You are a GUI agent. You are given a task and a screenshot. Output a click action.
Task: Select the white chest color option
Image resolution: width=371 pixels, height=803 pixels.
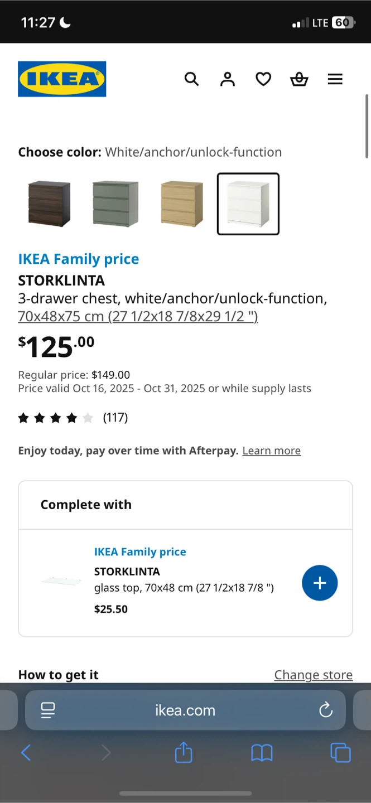(248, 204)
